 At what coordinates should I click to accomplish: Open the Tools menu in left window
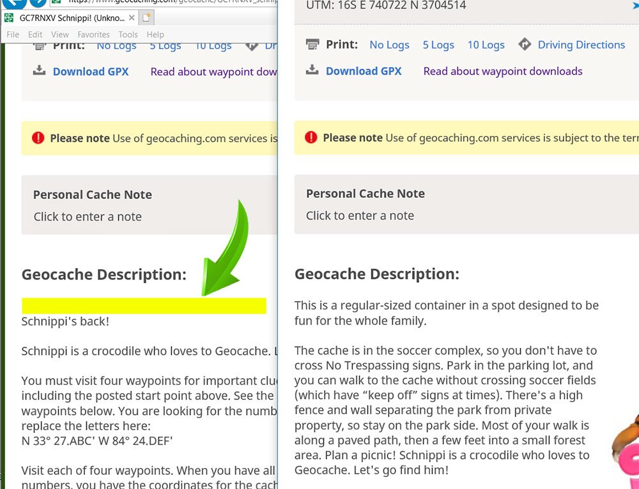pyautogui.click(x=128, y=34)
